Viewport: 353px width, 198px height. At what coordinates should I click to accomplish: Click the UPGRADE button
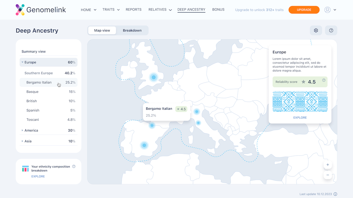[x=304, y=9]
